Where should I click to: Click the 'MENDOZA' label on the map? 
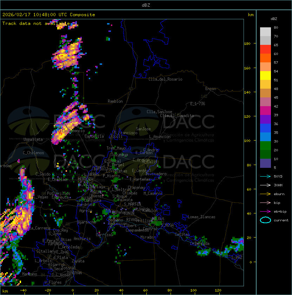click(x=85, y=179)
